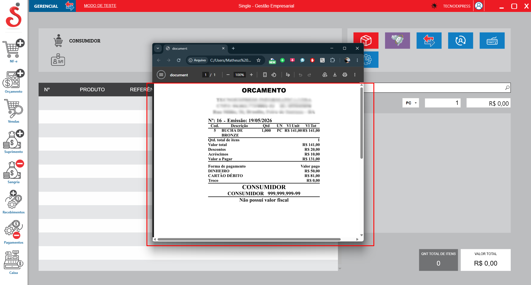
Task: Click the GERENCIAL button
Action: click(x=46, y=6)
